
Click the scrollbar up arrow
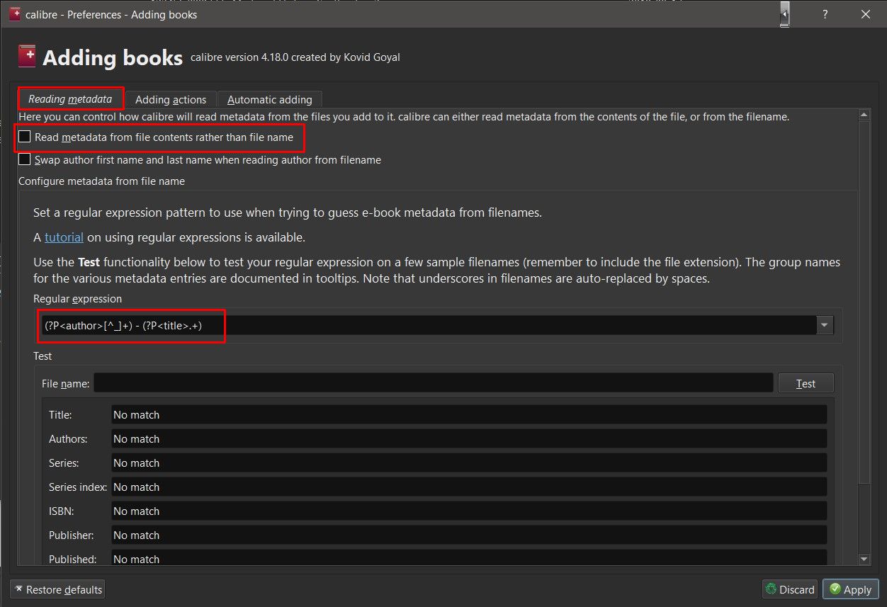(x=864, y=115)
